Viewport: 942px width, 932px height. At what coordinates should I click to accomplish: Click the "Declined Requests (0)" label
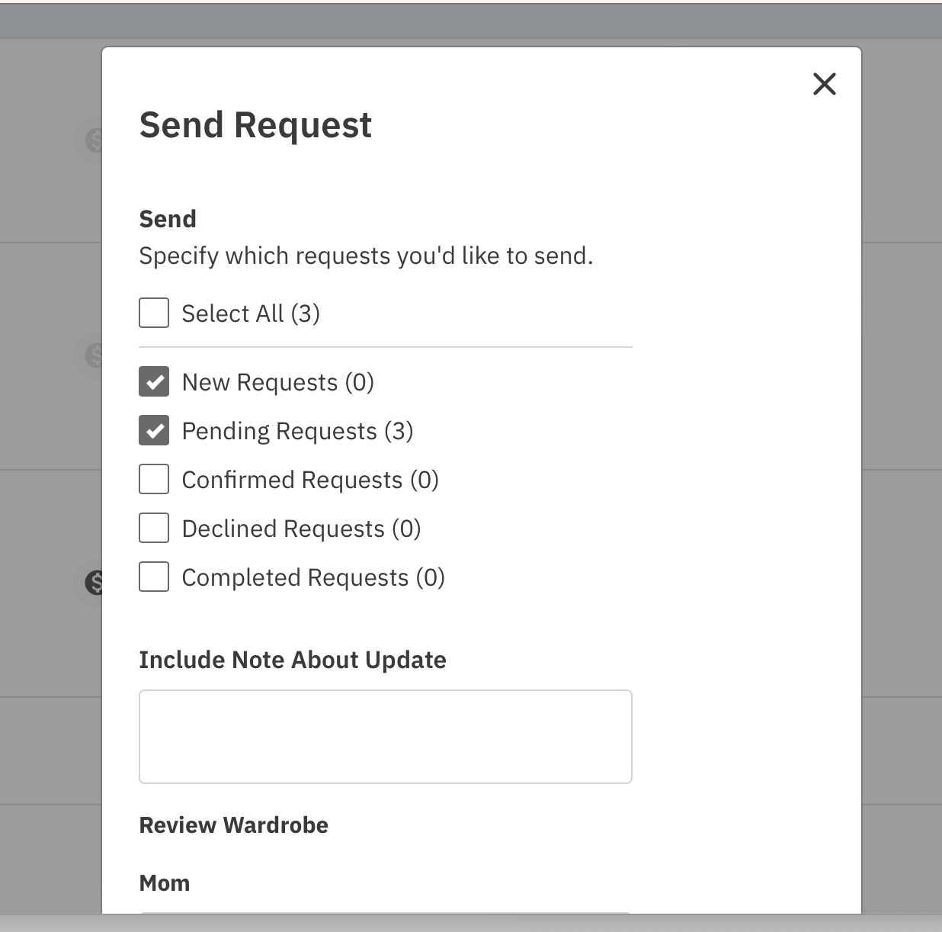tap(301, 529)
